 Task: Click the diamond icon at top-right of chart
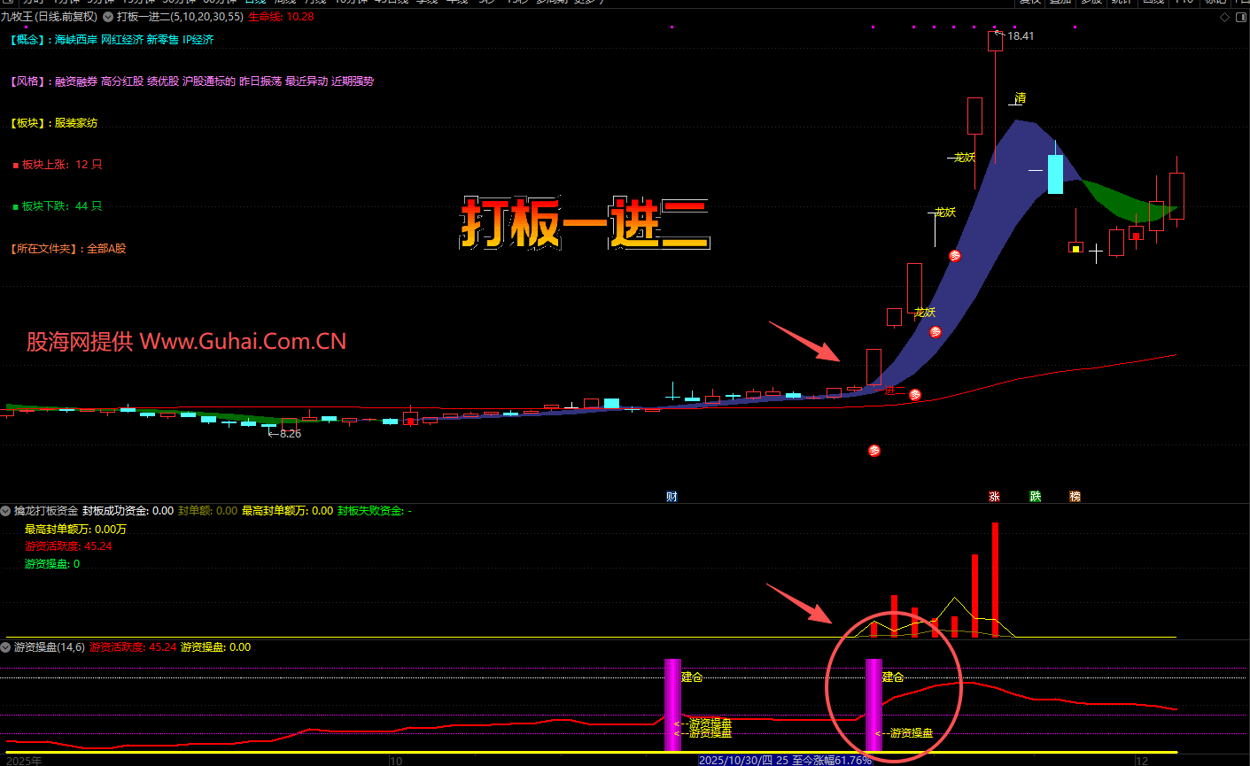point(1226,17)
